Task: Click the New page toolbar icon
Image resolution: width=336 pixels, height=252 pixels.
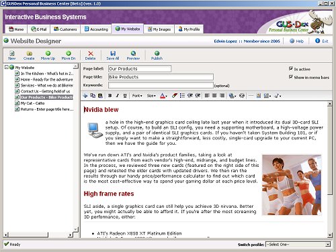Action: tap(12, 55)
